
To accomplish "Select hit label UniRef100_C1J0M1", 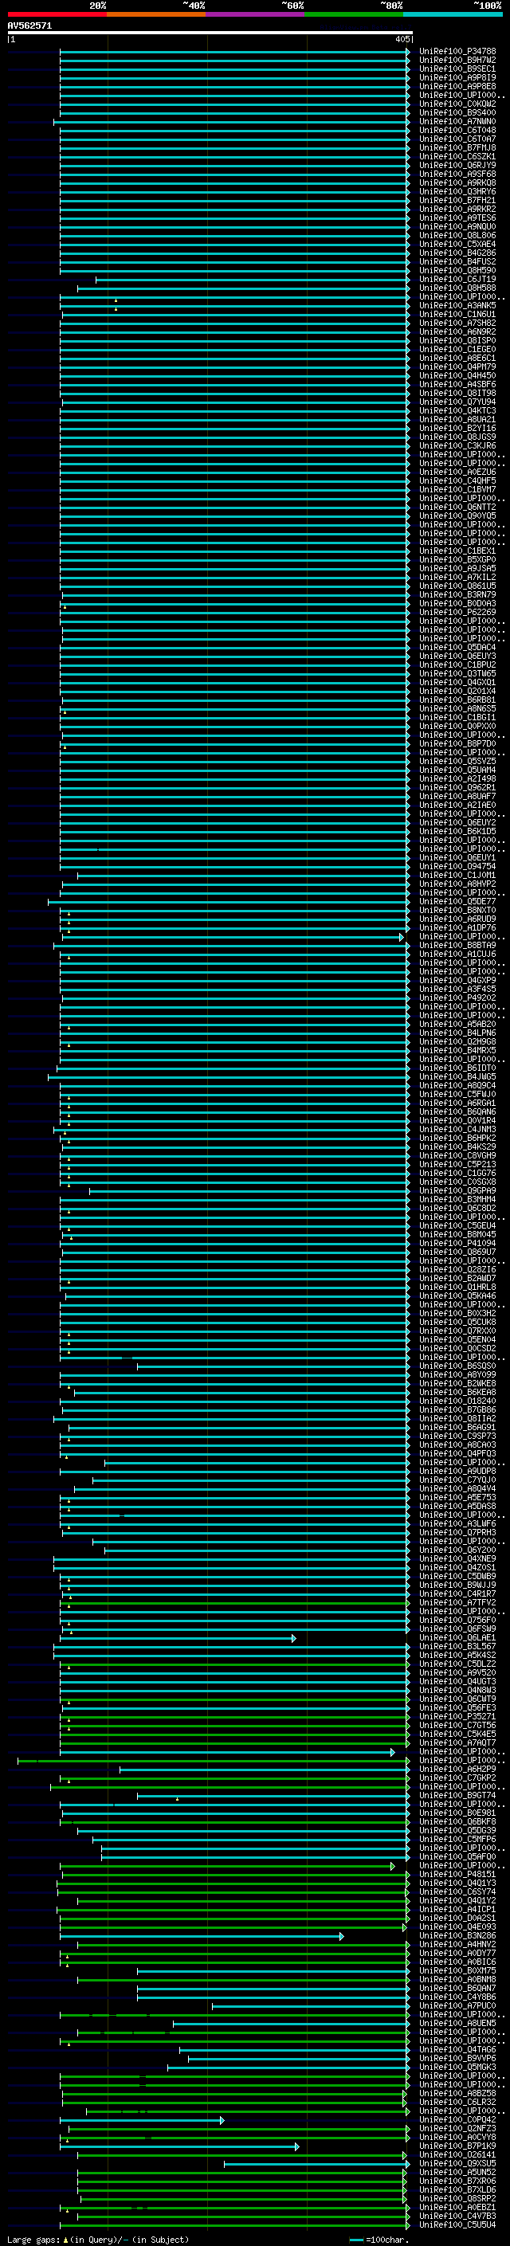I will coord(457,875).
